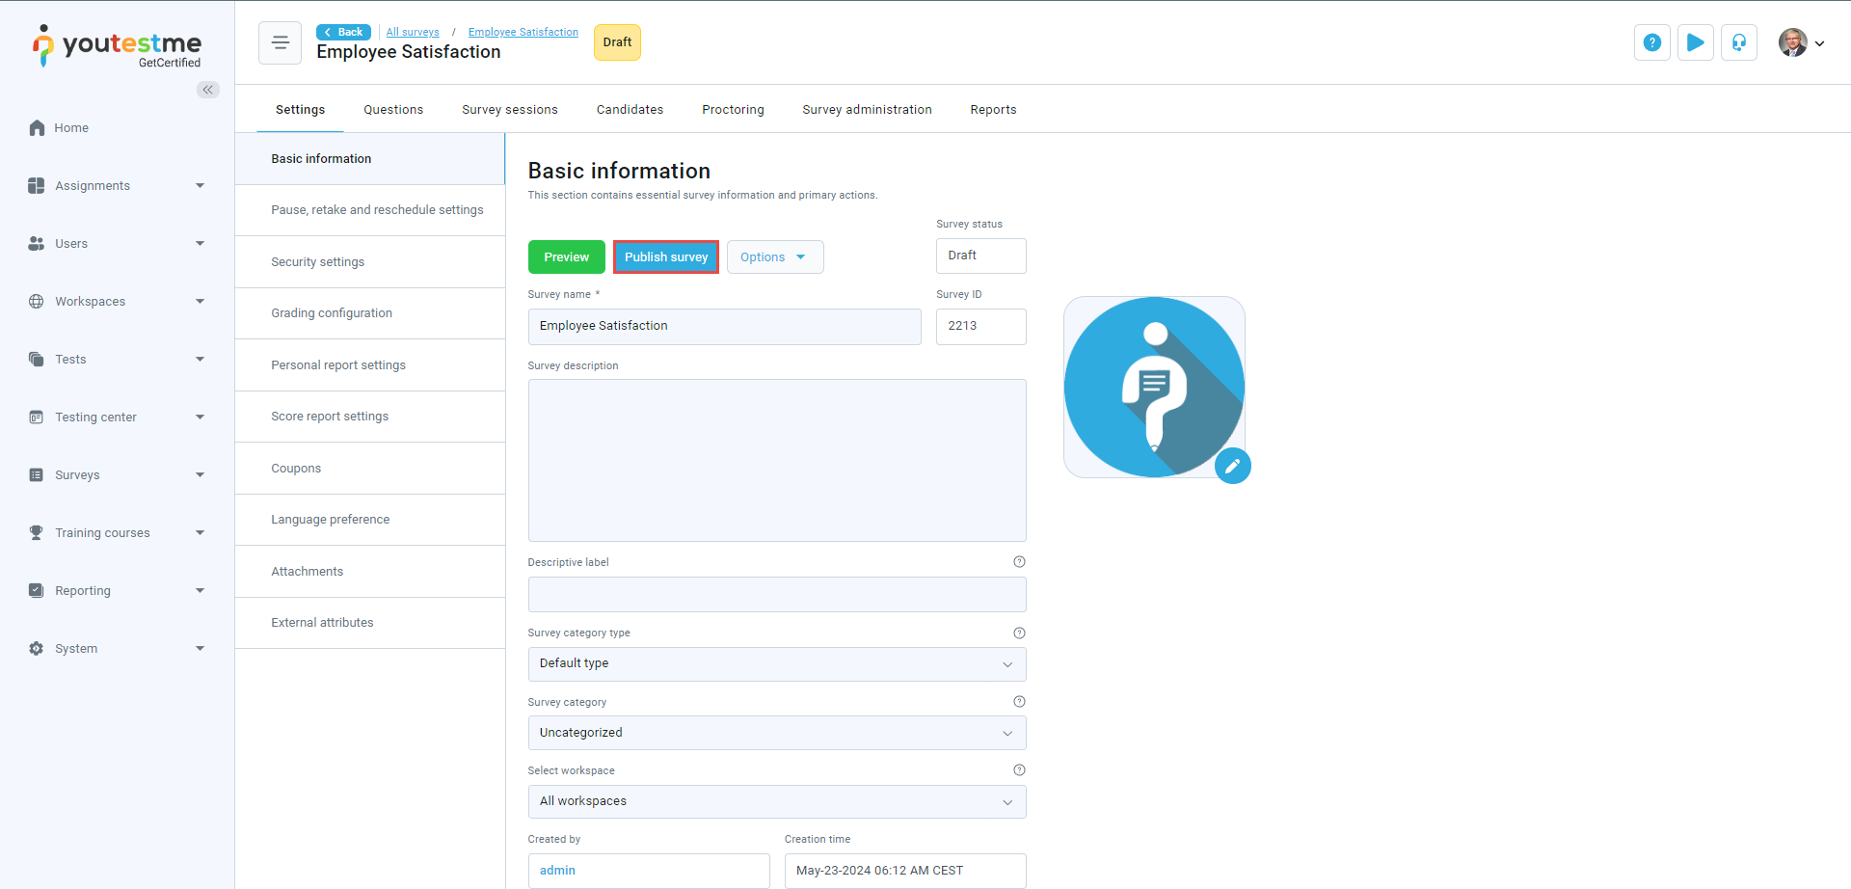Image resolution: width=1851 pixels, height=889 pixels.
Task: Expand the Assignments menu arrow
Action: (x=201, y=186)
